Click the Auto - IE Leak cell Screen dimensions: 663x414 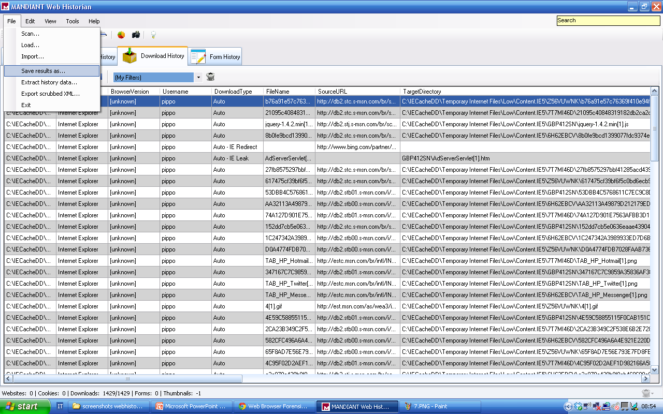click(x=237, y=158)
